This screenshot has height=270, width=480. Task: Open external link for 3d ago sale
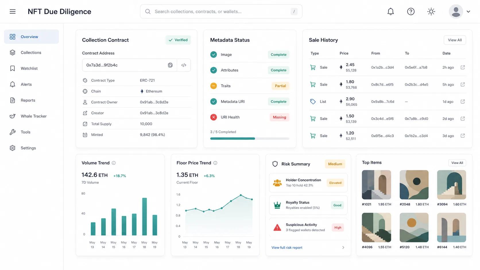point(463,136)
